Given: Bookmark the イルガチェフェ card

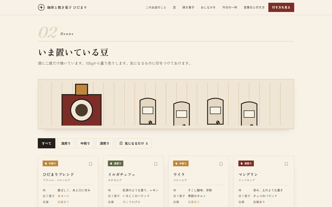Looking at the screenshot, I should (x=156, y=164).
